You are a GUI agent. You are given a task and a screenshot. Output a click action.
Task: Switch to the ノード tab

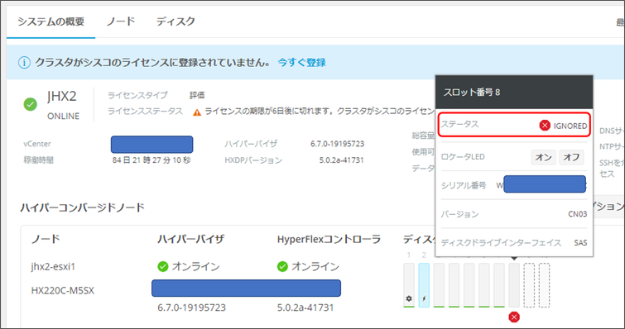121,21
